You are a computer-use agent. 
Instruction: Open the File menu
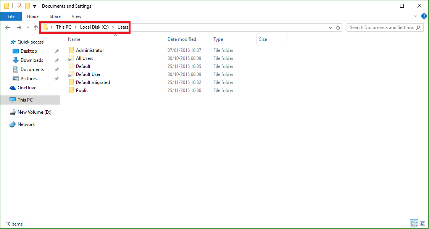click(11, 16)
